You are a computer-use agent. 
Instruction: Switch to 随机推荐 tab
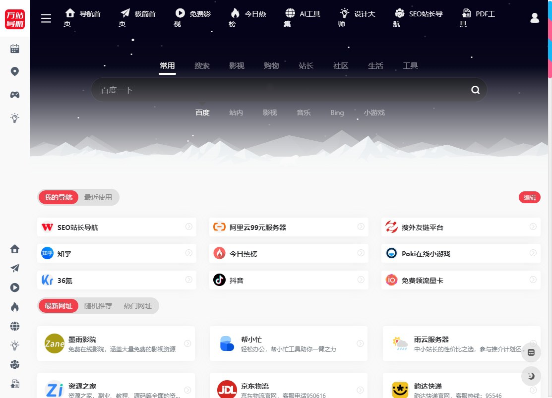tap(98, 306)
